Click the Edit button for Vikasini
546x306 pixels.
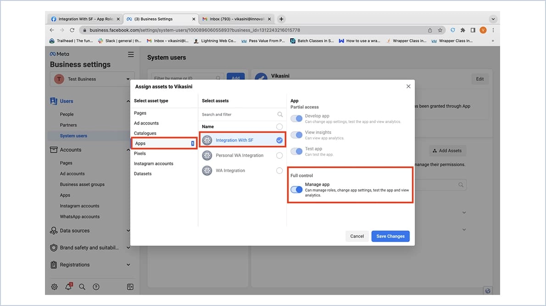point(480,79)
